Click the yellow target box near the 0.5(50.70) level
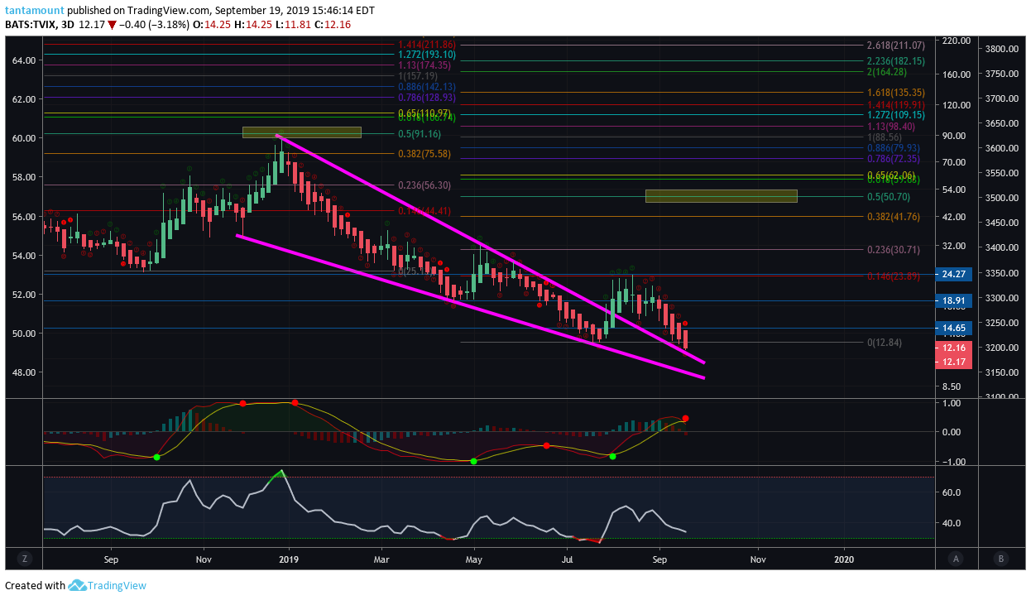The width and height of the screenshot is (1031, 600). [x=721, y=196]
